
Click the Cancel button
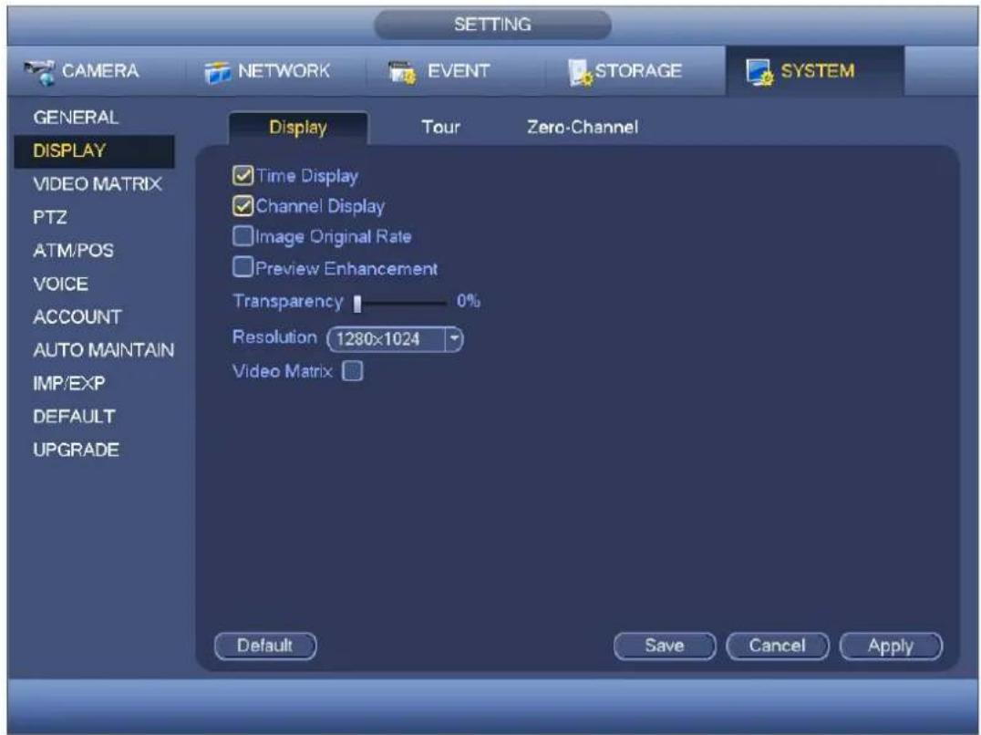777,646
